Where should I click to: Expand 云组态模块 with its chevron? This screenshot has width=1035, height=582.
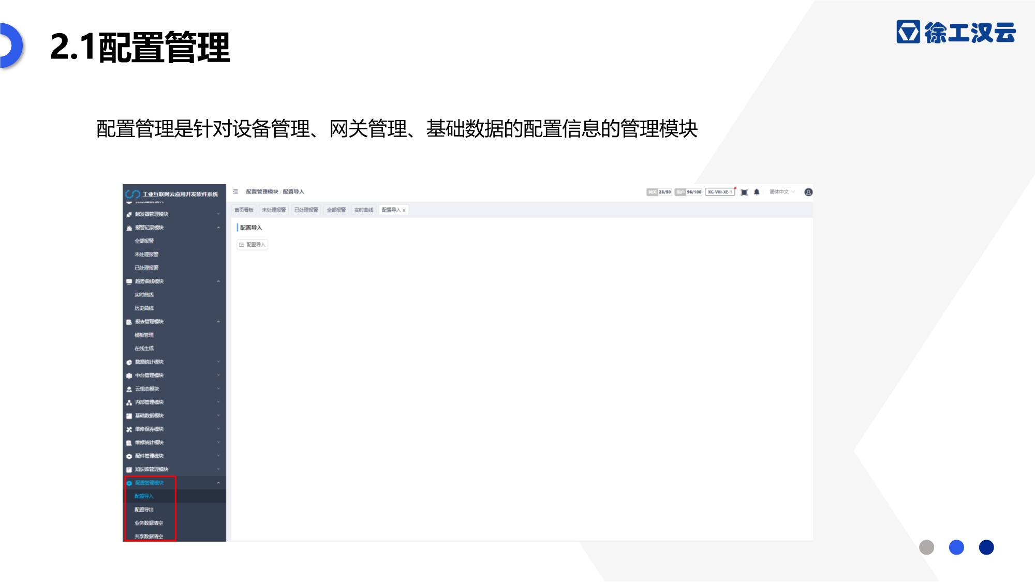[x=218, y=389]
